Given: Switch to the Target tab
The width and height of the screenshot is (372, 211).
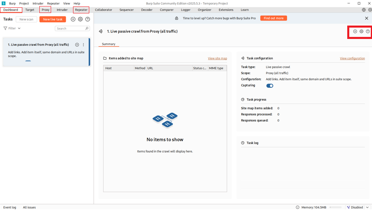Looking at the screenshot, I should [30, 10].
